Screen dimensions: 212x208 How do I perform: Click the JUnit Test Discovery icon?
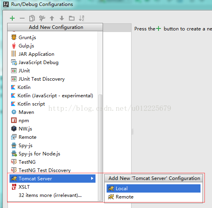pyautogui.click(x=14, y=79)
